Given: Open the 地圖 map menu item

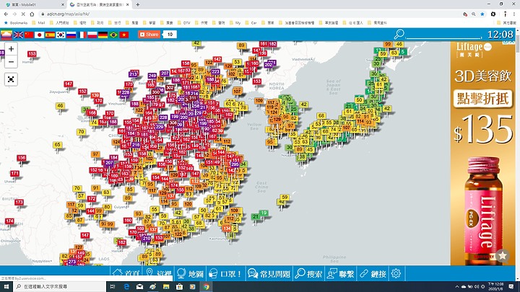Looking at the screenshot, I should coord(190,273).
